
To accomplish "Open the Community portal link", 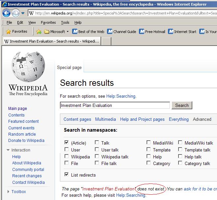I will 28,170.
